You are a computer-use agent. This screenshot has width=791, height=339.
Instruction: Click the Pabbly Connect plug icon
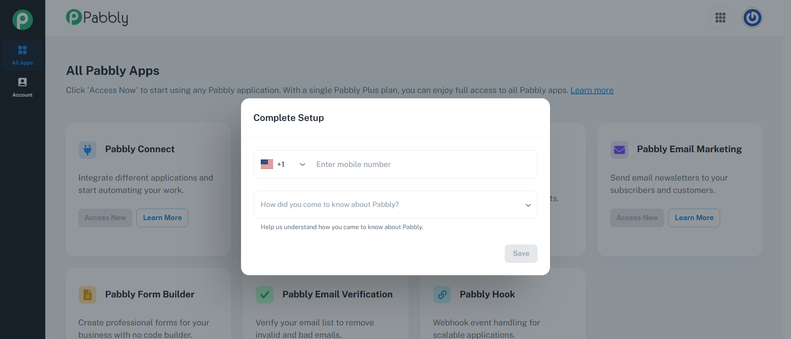[x=87, y=150]
